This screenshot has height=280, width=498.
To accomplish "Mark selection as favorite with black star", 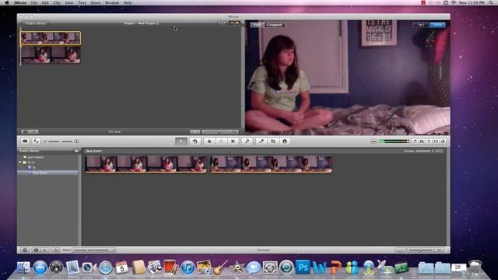I will click(209, 142).
